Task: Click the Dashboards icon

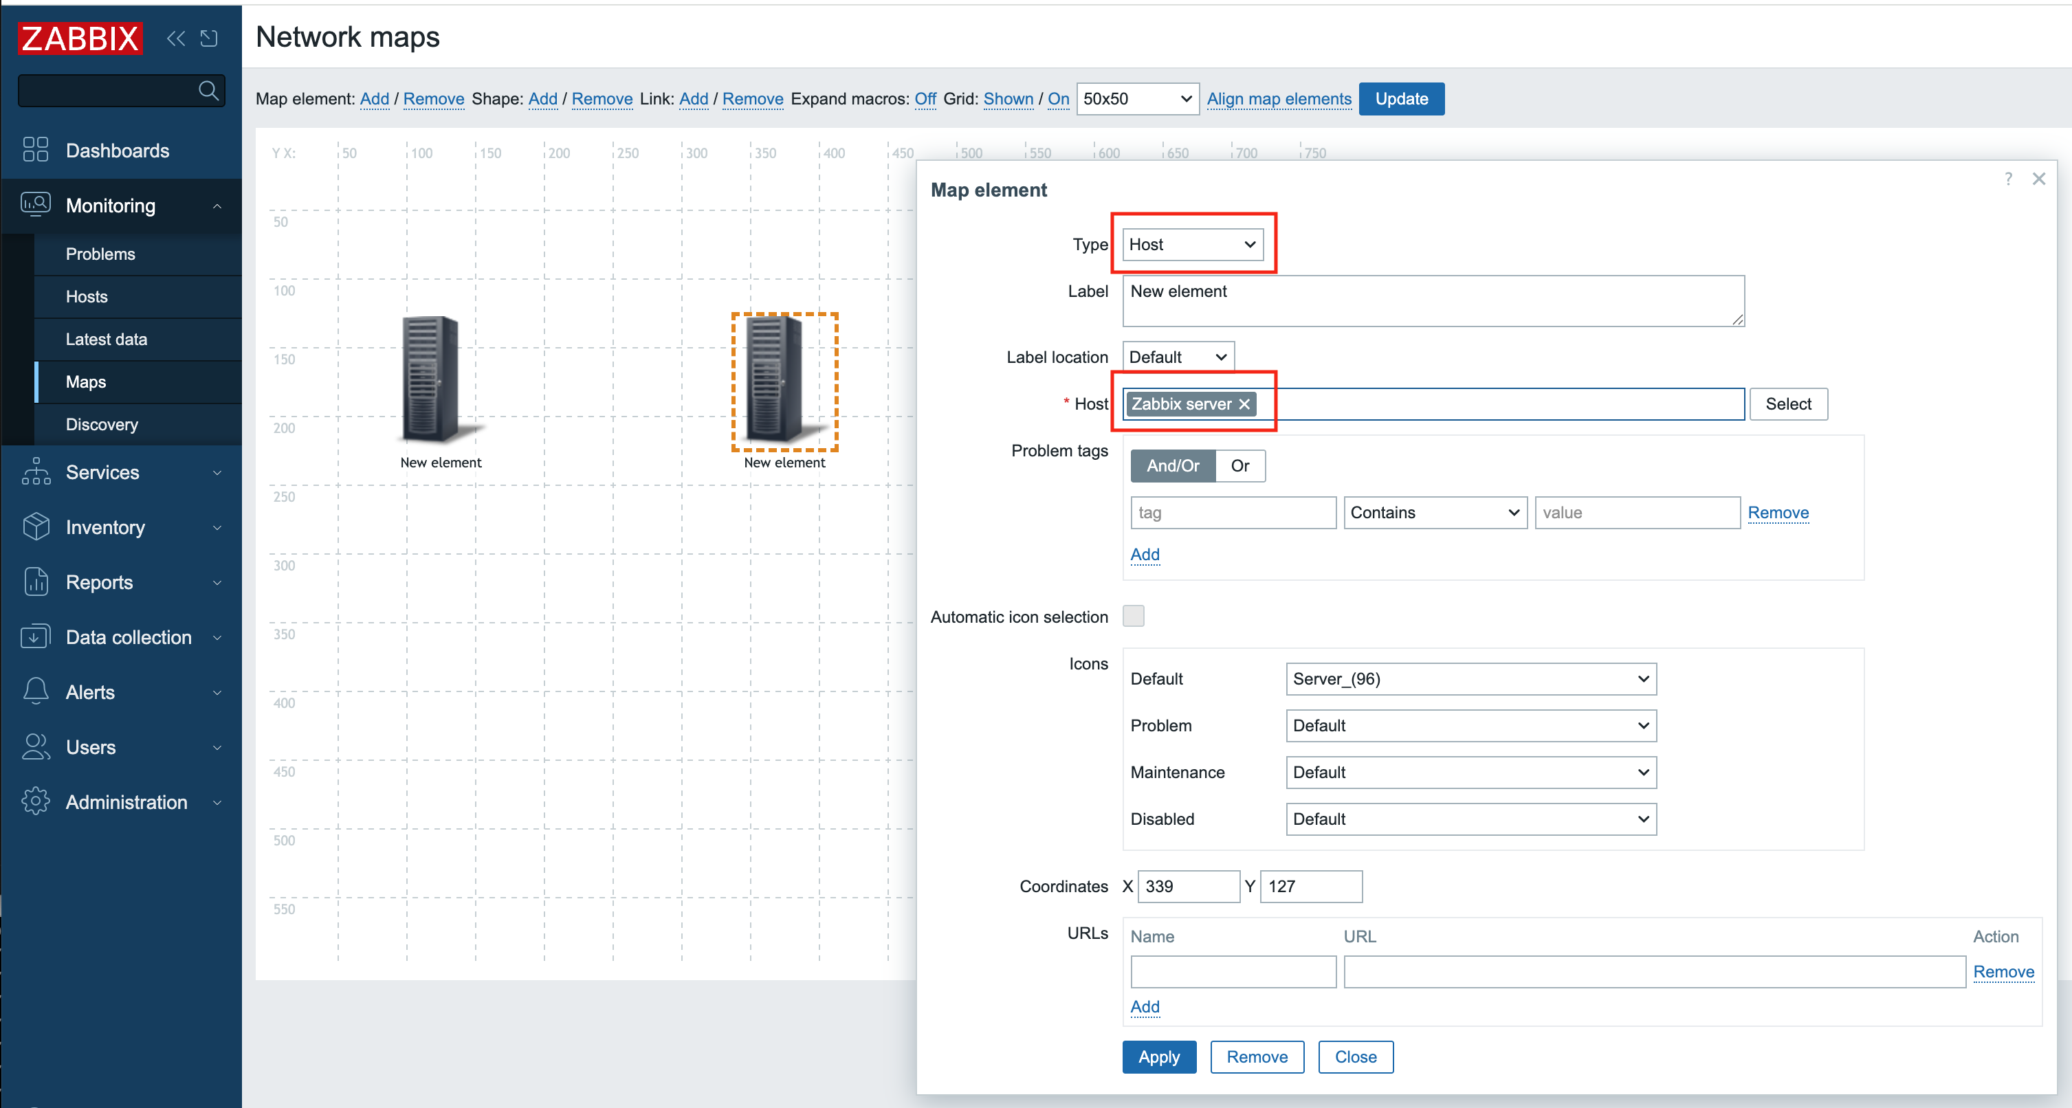Action: pyautogui.click(x=35, y=150)
